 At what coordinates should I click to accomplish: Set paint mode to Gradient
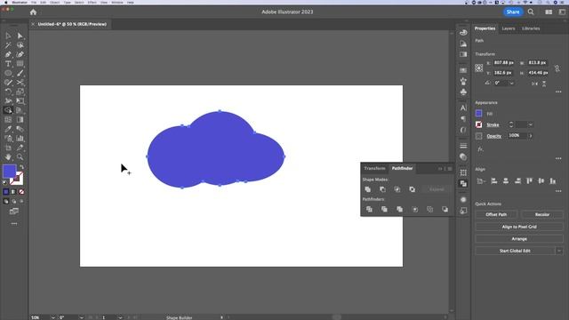point(14,192)
